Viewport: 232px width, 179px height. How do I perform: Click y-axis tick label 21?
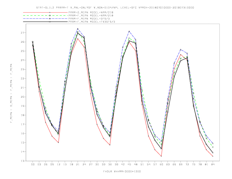[x=22, y=87]
